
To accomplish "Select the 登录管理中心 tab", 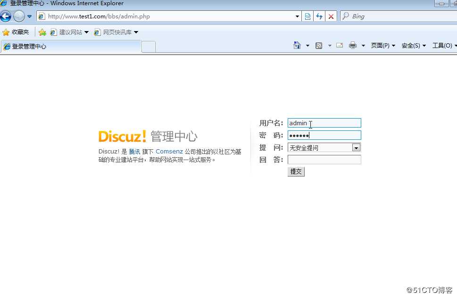I will [71, 47].
